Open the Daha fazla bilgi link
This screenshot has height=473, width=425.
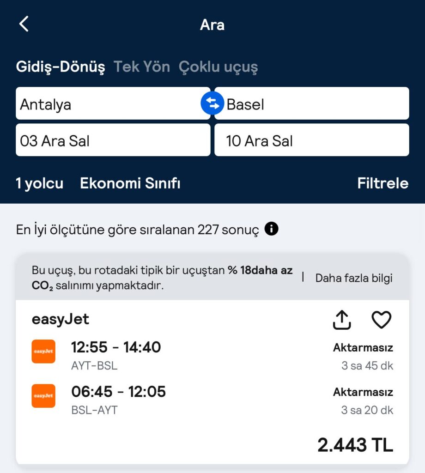(354, 278)
